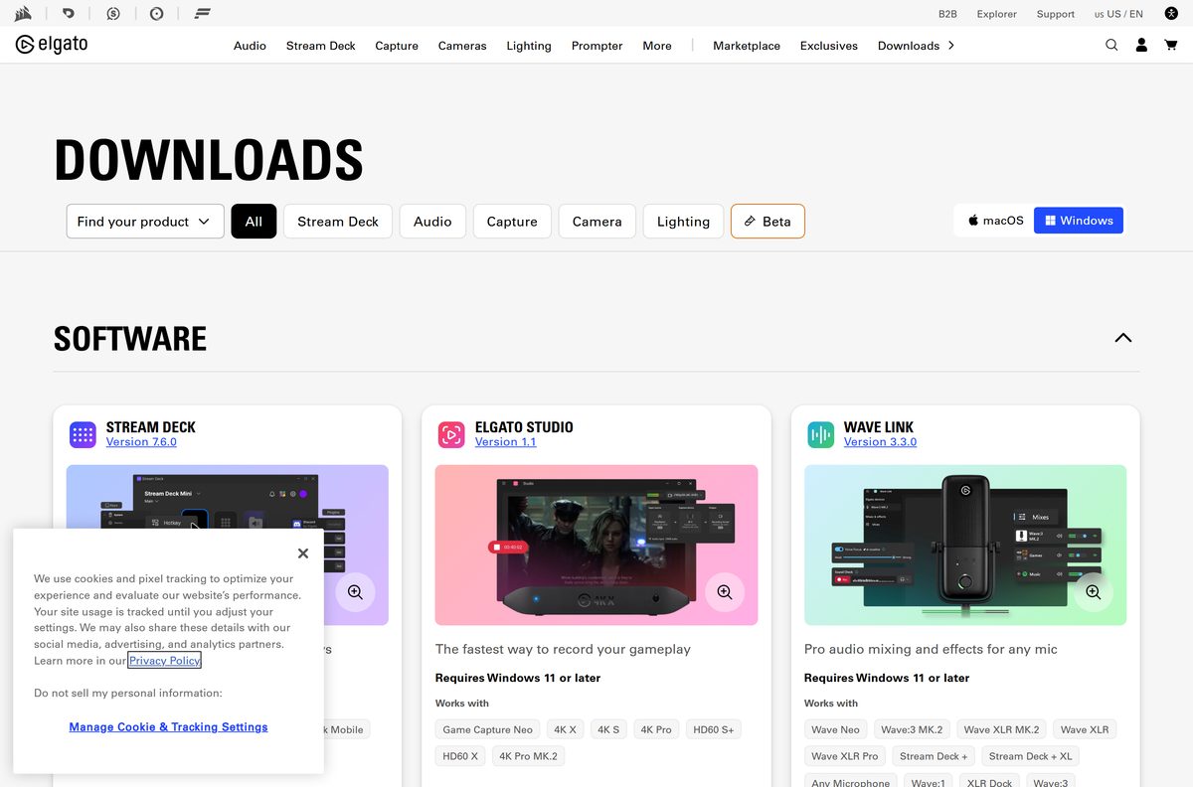The width and height of the screenshot is (1193, 787).
Task: Go to Marketplace
Action: (x=747, y=46)
